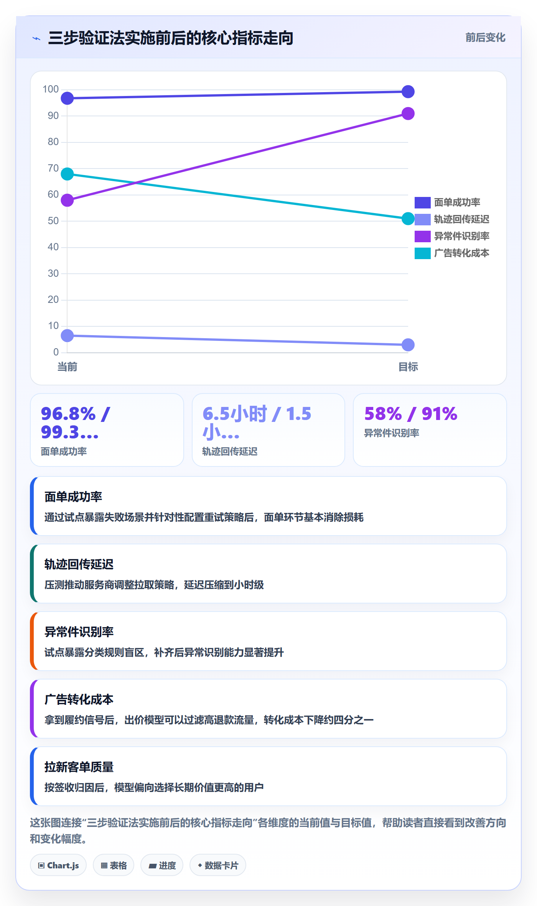537x906 pixels.
Task: Click the 广告转化成本 data point at 当前
Action: [x=67, y=174]
